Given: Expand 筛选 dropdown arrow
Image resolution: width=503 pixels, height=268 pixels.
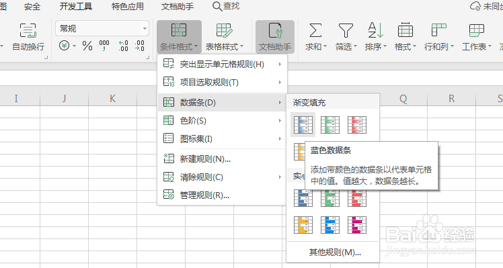Looking at the screenshot, I should [x=355, y=47].
